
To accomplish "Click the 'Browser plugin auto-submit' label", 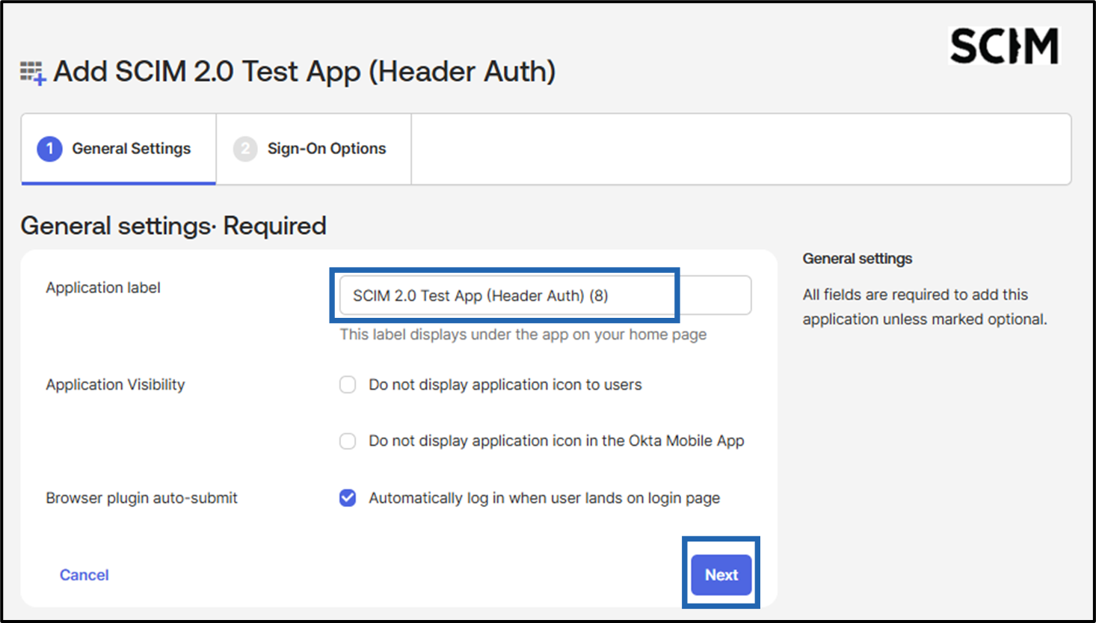I will coord(141,498).
